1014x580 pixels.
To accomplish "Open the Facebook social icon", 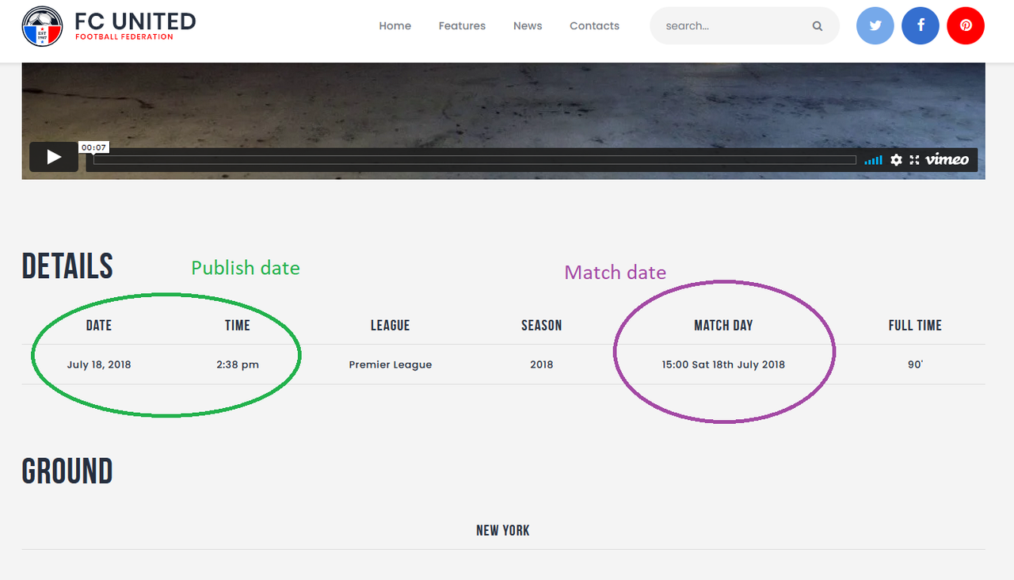I will (x=921, y=25).
